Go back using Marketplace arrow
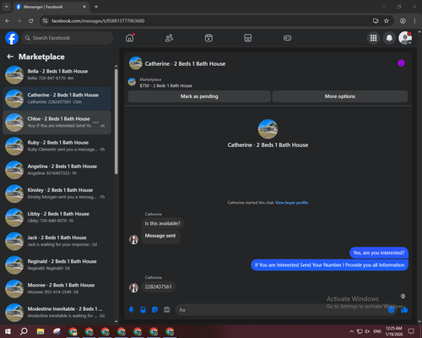The width and height of the screenshot is (422, 338). point(10,57)
